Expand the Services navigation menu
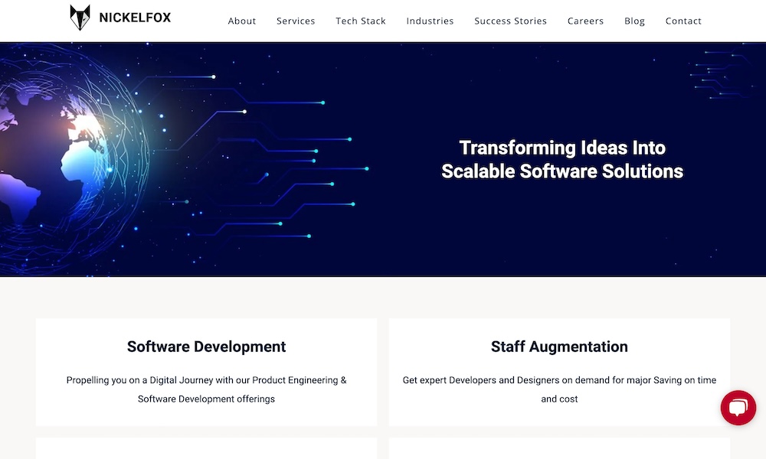The width and height of the screenshot is (766, 459). pyautogui.click(x=296, y=21)
